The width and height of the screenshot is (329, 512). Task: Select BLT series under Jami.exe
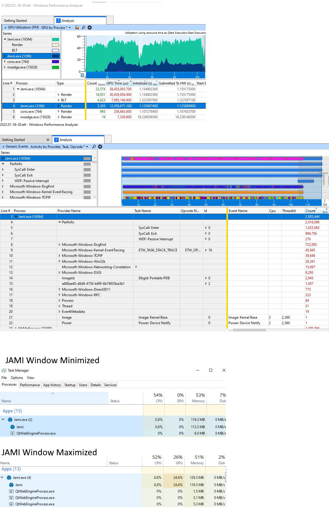click(x=15, y=50)
